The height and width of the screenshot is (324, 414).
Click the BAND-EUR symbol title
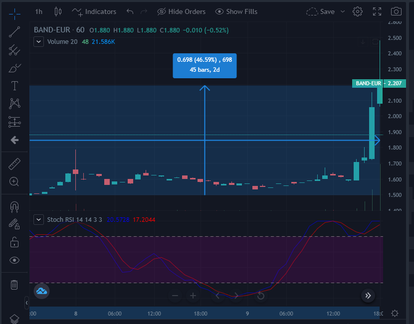52,30
